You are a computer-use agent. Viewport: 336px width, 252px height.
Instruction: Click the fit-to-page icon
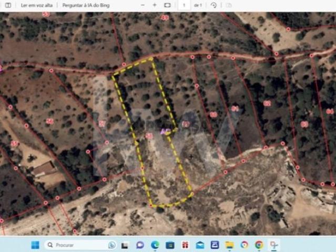click(167, 5)
